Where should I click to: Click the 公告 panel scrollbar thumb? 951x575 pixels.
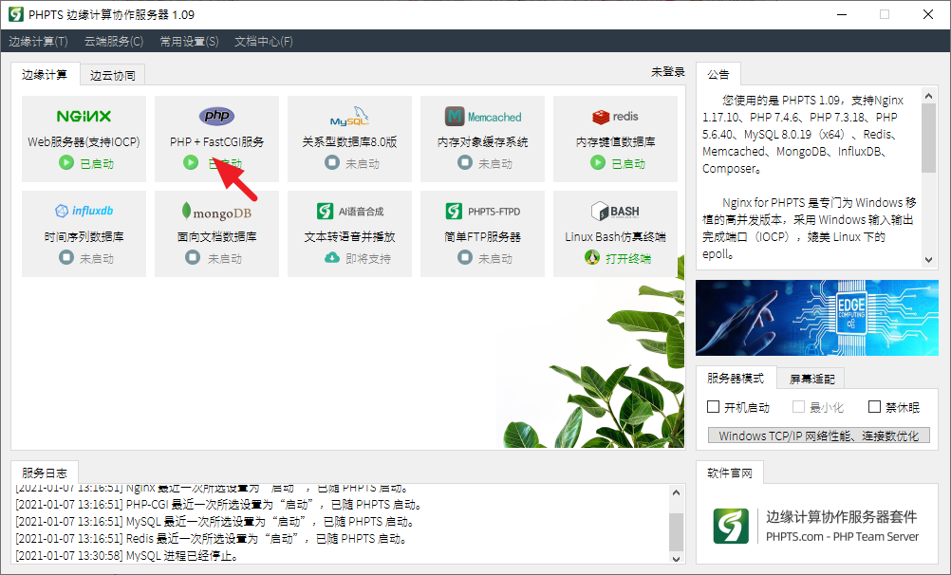point(928,138)
